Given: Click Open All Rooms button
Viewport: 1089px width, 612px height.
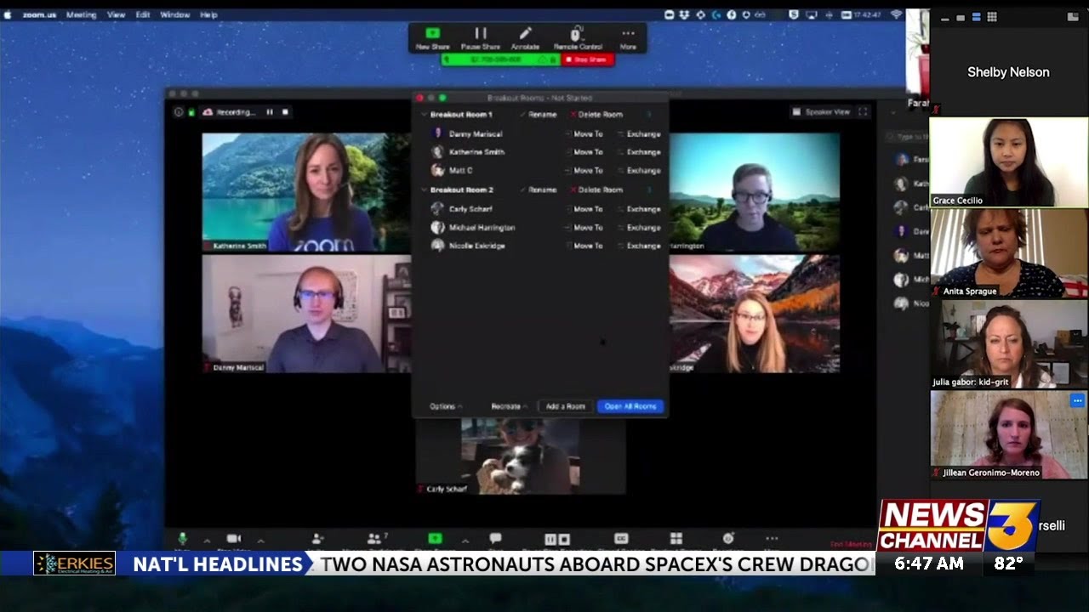Looking at the screenshot, I should [x=630, y=406].
